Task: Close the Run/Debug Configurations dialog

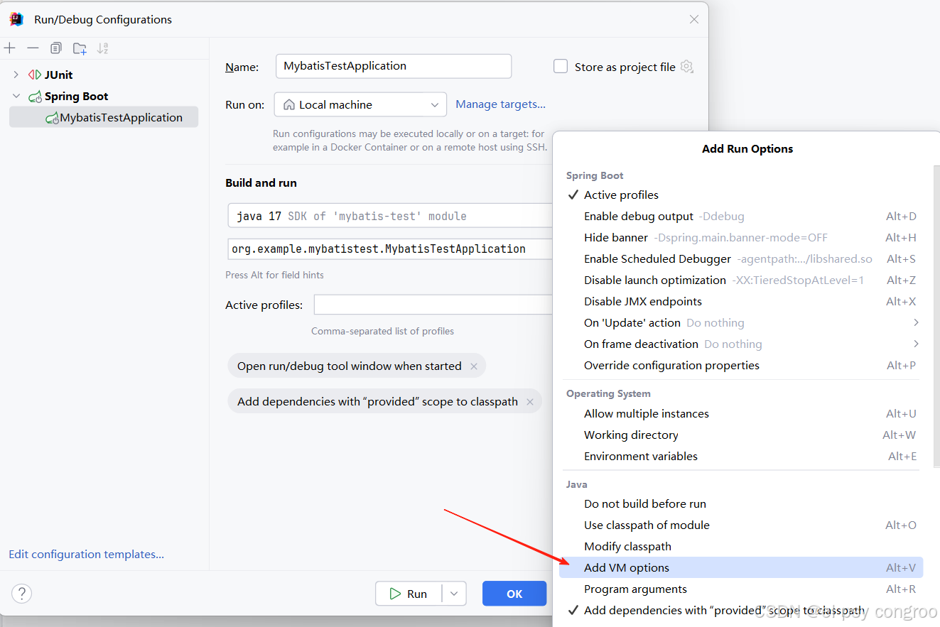Action: (694, 19)
